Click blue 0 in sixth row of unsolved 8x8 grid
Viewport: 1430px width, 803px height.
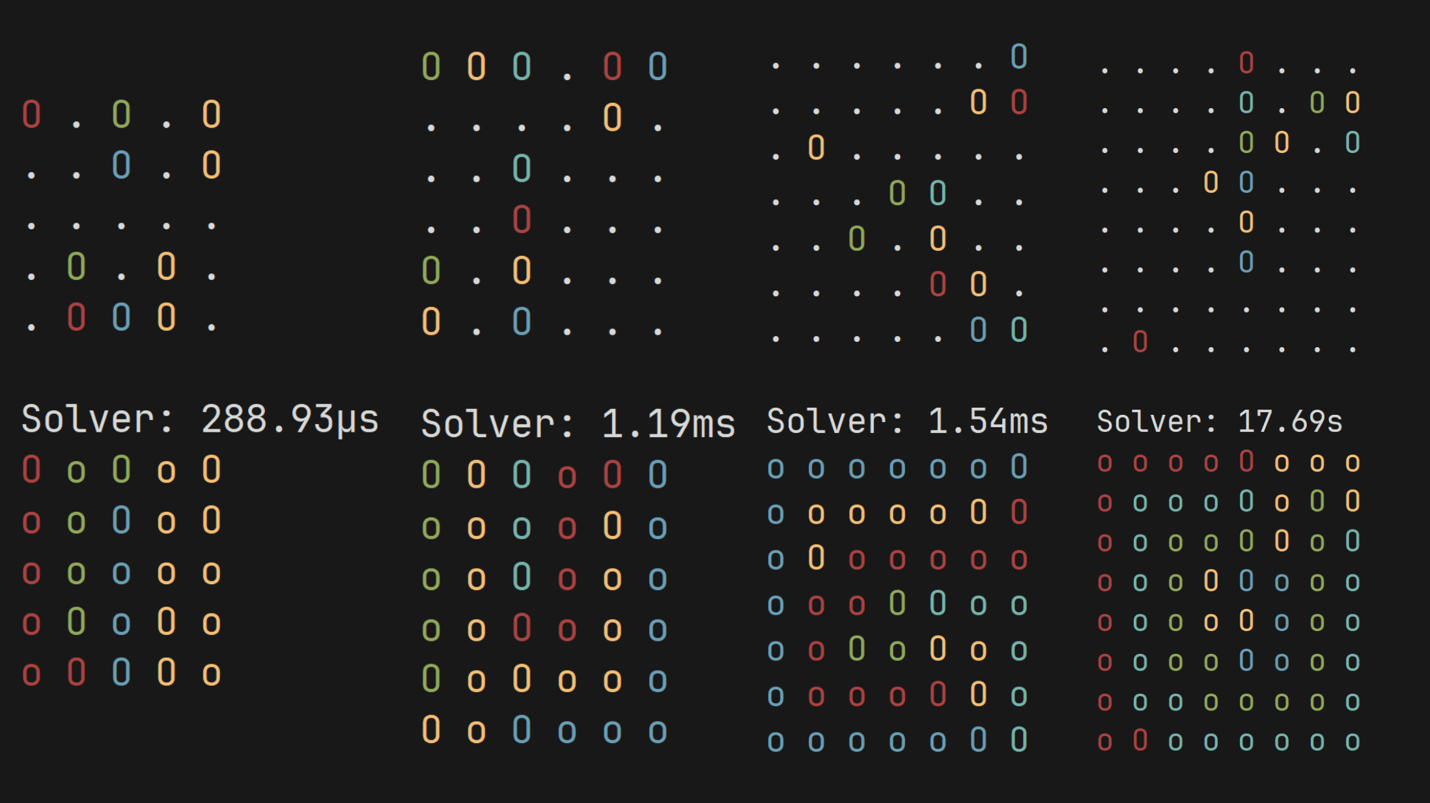[1246, 262]
